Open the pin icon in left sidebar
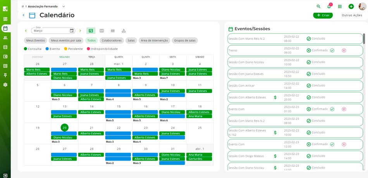 [5, 75]
